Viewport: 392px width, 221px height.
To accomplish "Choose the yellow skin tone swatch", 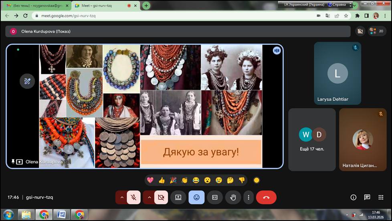I will (257, 180).
